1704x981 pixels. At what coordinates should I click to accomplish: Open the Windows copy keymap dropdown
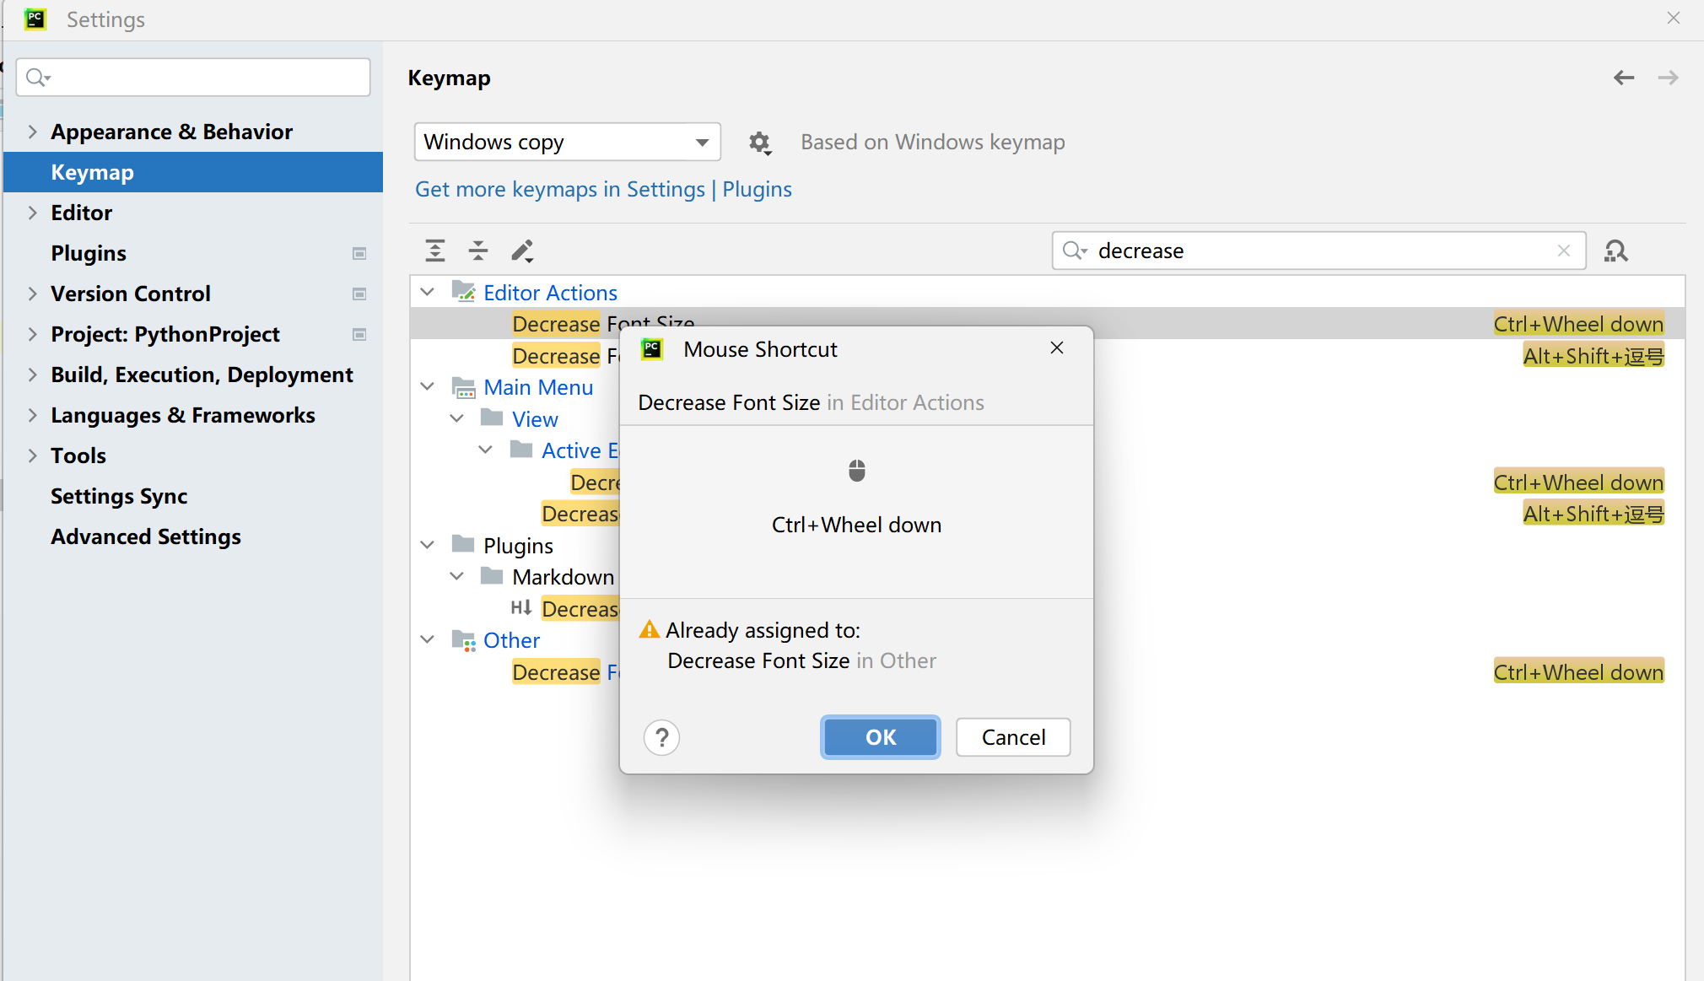pyautogui.click(x=566, y=142)
